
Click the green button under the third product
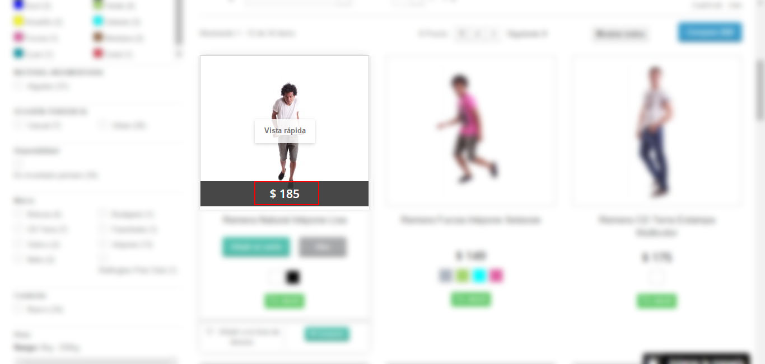[x=656, y=301]
